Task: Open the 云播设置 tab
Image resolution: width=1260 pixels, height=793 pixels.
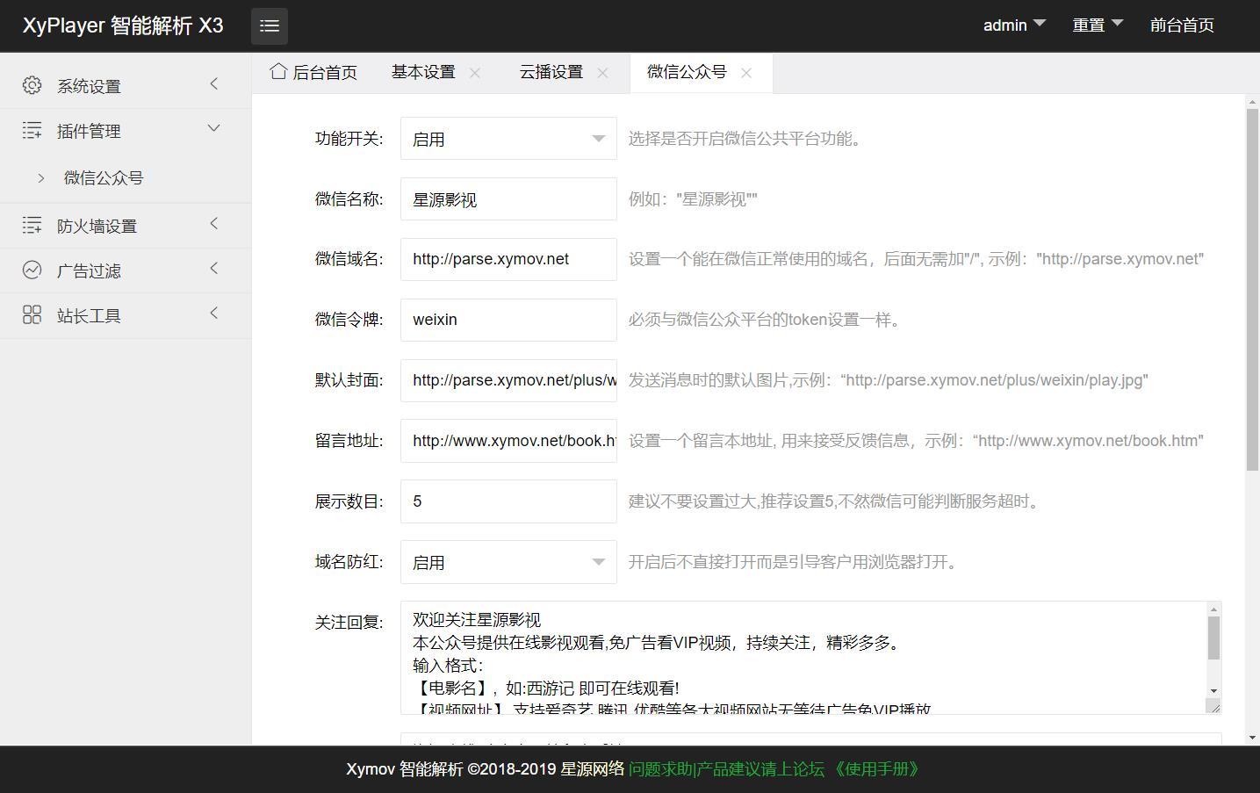Action: tap(551, 72)
